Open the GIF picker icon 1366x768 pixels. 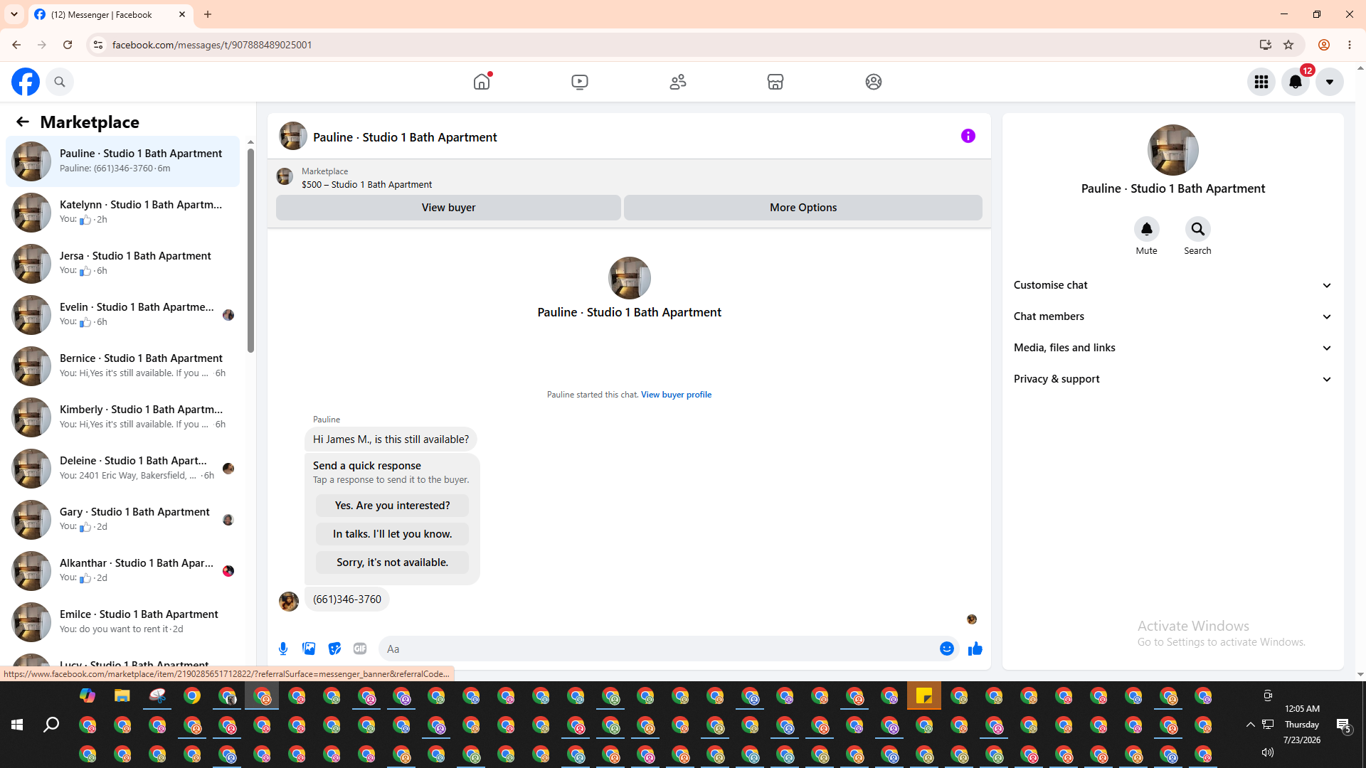[360, 649]
